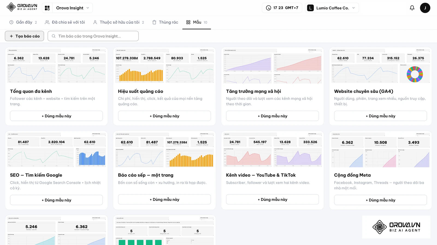Use the SEO – Tìm kiếm Google template

pyautogui.click(x=57, y=200)
